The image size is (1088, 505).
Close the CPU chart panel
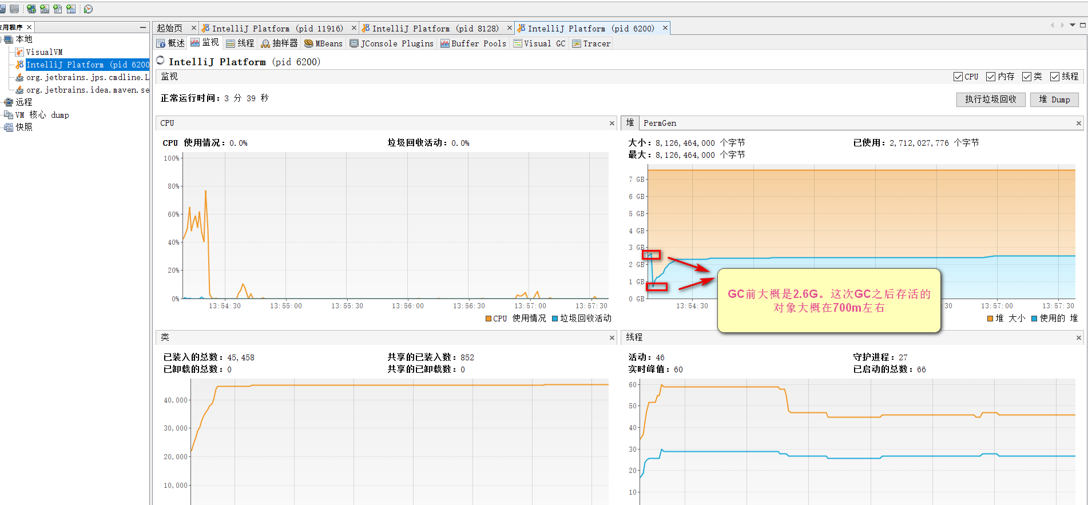click(612, 124)
